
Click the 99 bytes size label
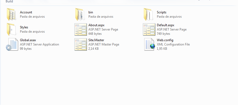[x=26, y=49]
